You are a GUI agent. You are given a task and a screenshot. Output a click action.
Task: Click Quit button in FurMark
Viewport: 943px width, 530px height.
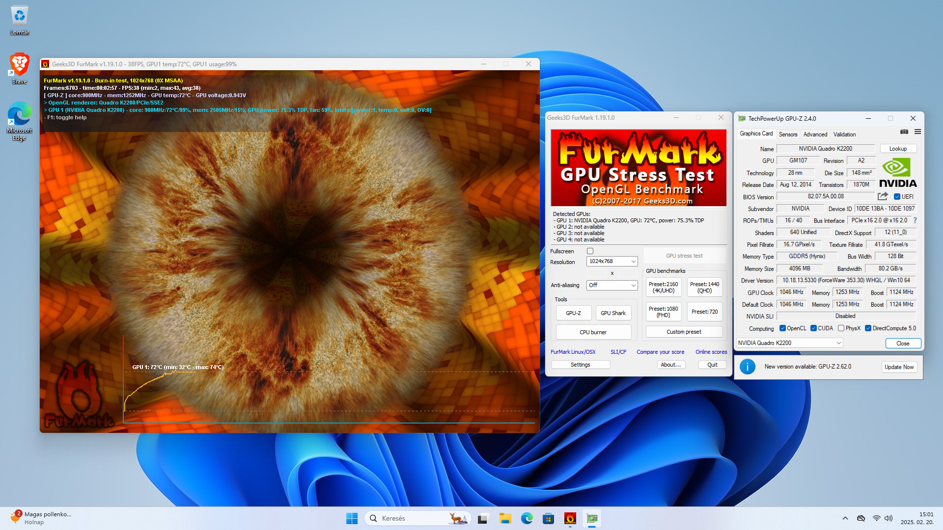[x=712, y=365]
